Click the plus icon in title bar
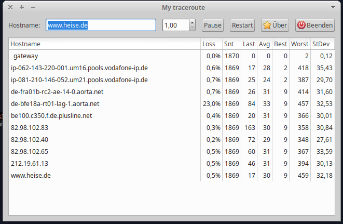343x224 pixels. point(21,7)
